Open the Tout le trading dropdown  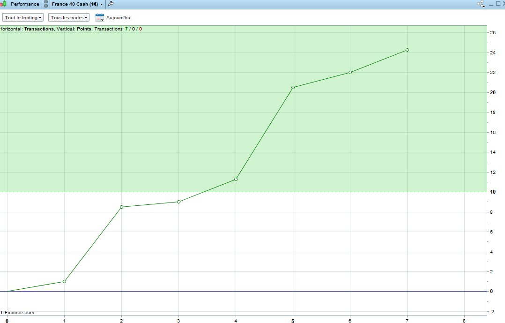(23, 17)
